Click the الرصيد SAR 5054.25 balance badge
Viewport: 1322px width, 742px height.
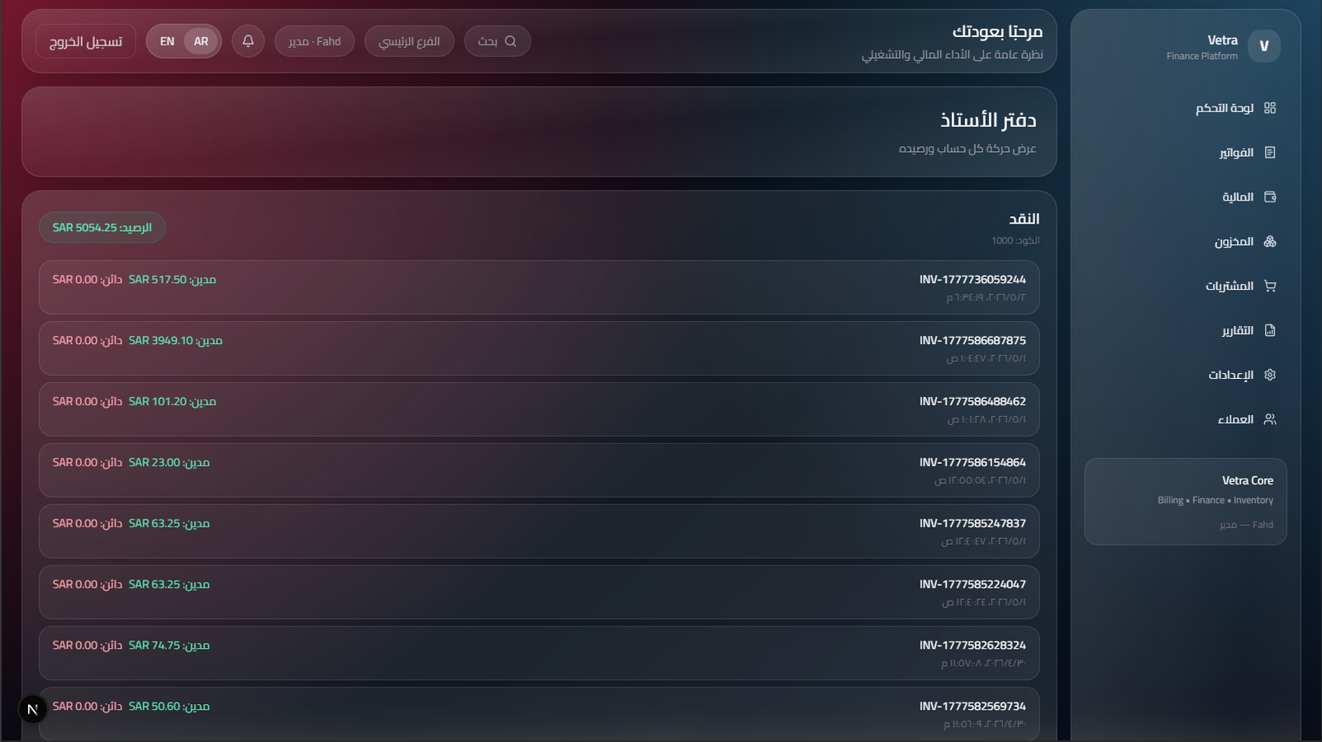point(102,228)
